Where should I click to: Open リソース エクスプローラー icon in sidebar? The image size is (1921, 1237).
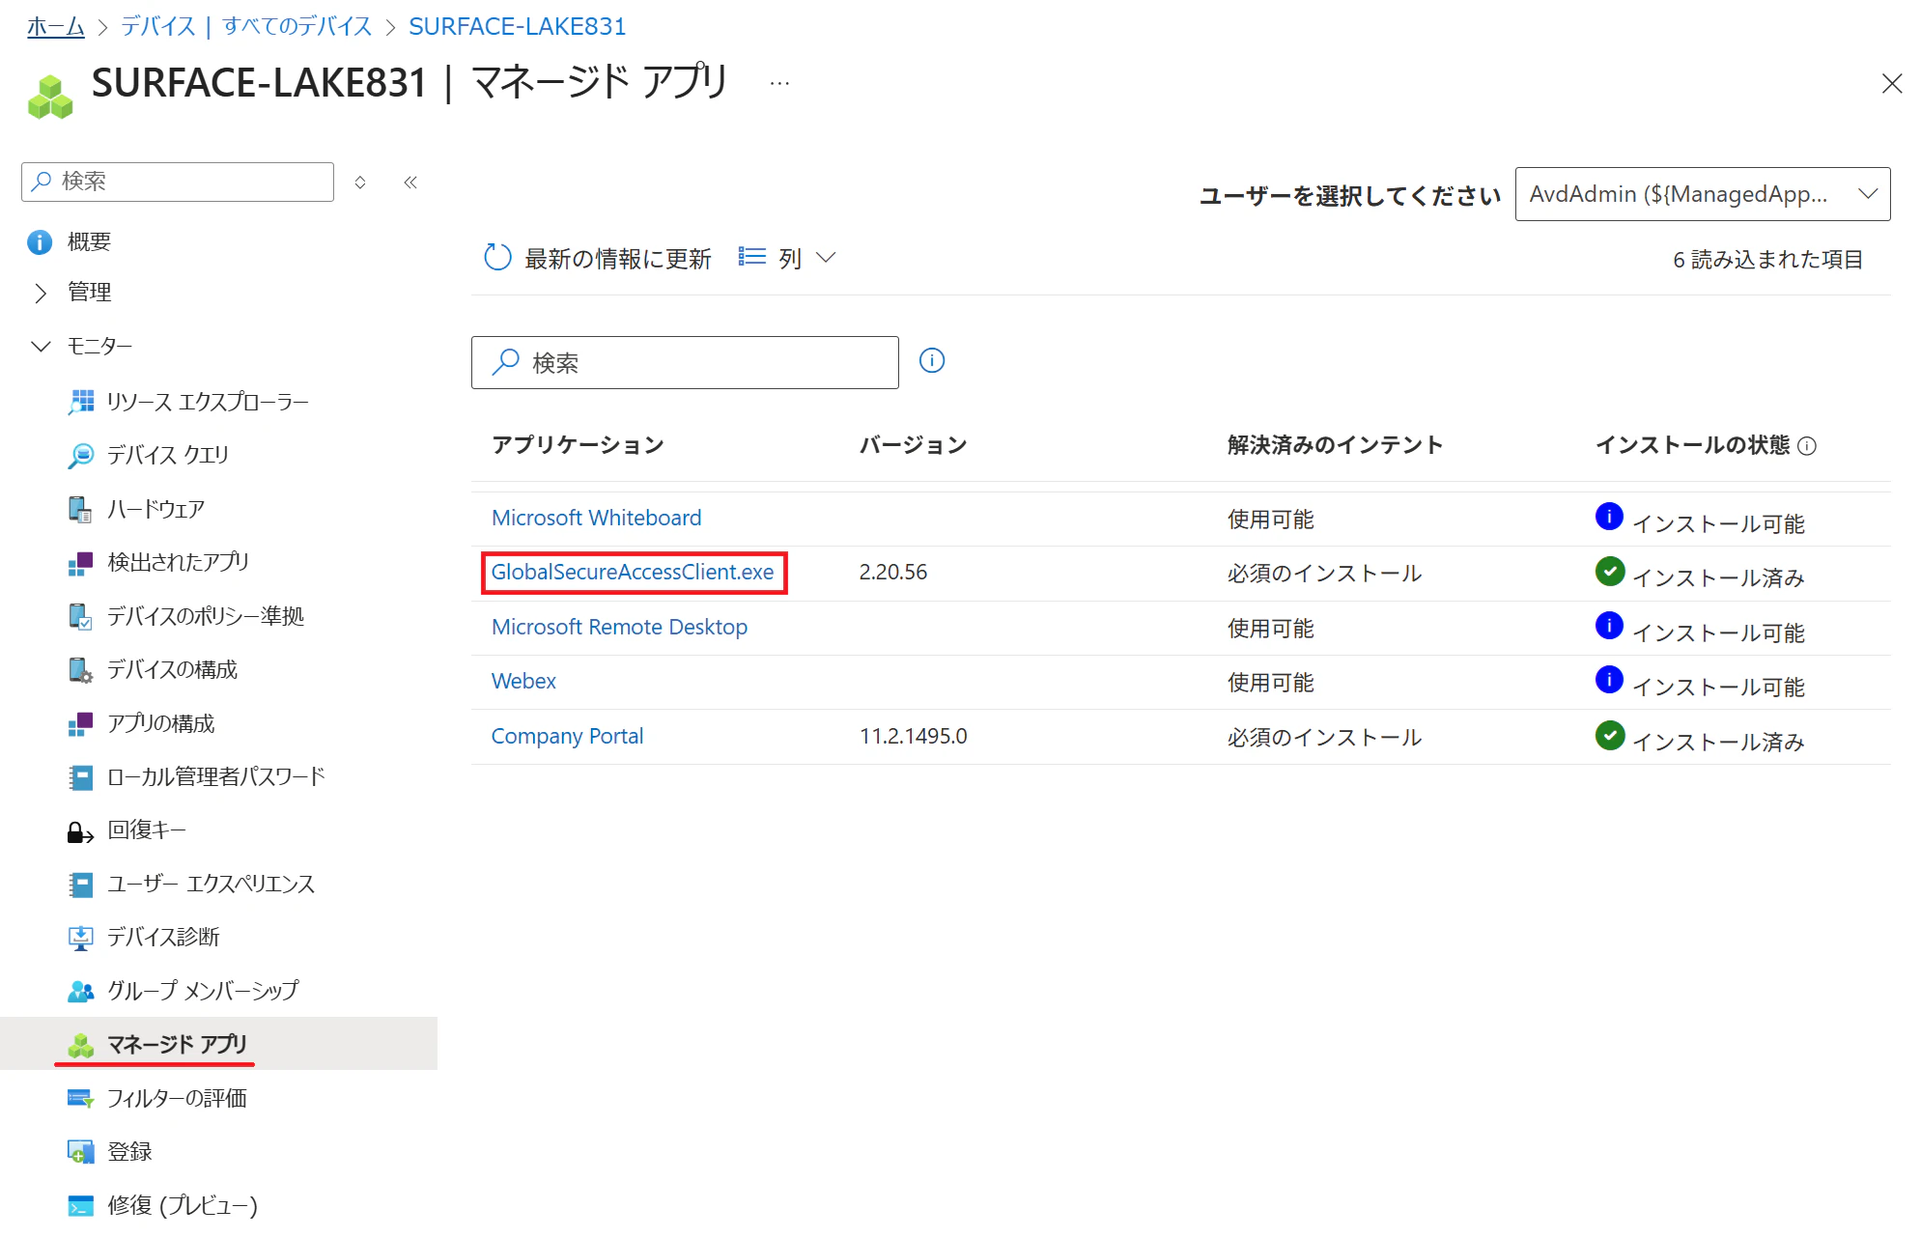pos(81,402)
